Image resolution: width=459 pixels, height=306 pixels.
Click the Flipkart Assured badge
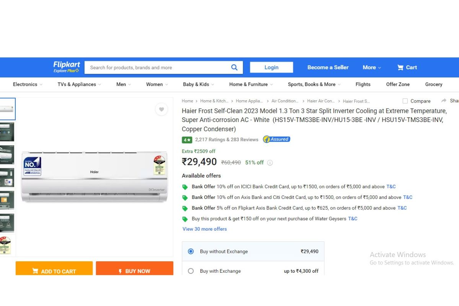(277, 139)
